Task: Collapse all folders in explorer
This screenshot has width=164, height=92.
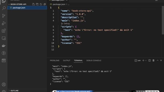Action: coord(45,4)
